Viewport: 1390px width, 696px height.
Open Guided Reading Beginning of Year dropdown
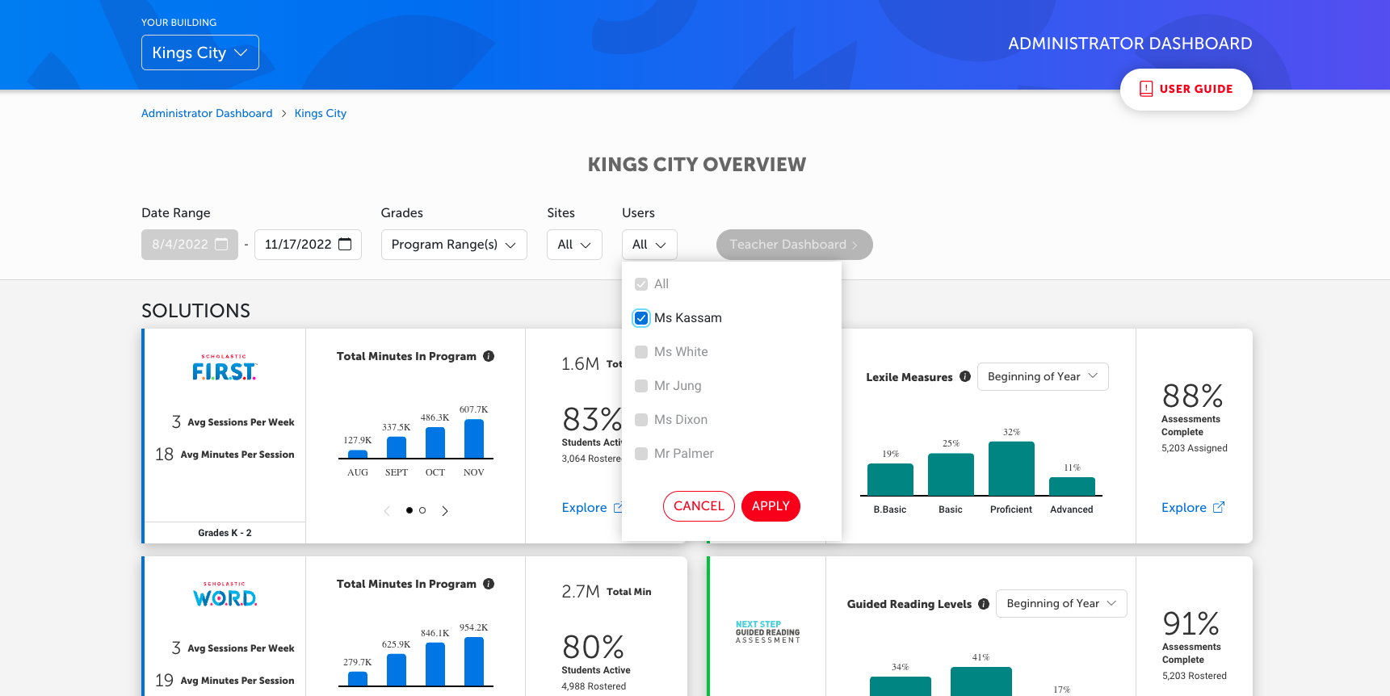(1061, 603)
